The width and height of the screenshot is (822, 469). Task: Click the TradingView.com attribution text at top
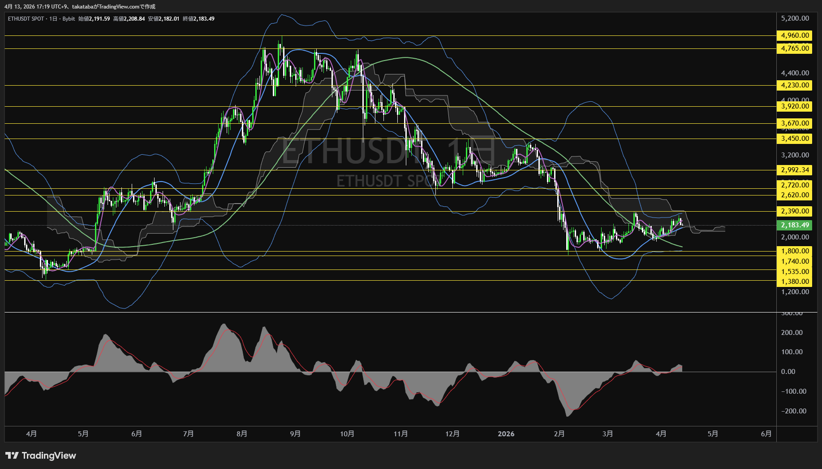(x=127, y=6)
